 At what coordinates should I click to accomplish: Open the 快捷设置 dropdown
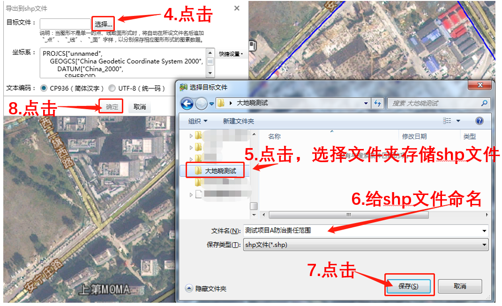click(231, 54)
